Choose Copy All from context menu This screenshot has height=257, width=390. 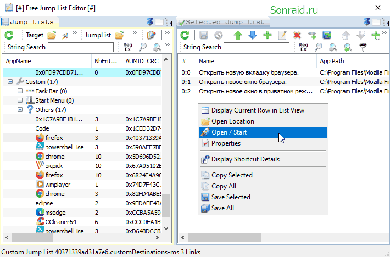pos(263,186)
